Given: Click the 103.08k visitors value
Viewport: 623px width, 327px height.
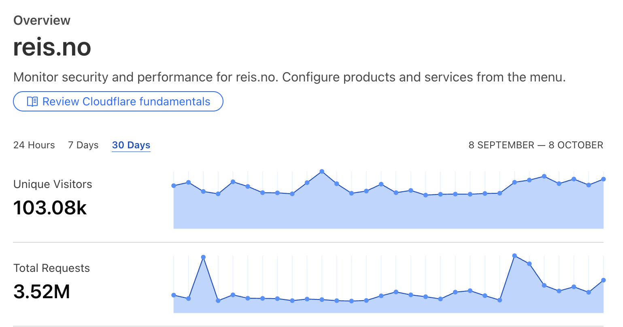Looking at the screenshot, I should click(50, 208).
